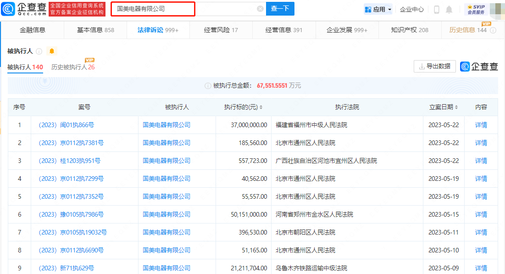Open 详情 for row 6 (豫0105执7986号)
This screenshot has width=505, height=274.
[x=481, y=214]
